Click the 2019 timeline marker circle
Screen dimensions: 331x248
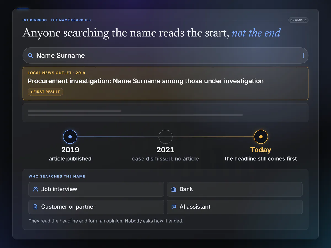click(x=70, y=137)
